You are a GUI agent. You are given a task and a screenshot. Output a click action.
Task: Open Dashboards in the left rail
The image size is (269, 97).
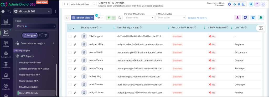click(6, 22)
